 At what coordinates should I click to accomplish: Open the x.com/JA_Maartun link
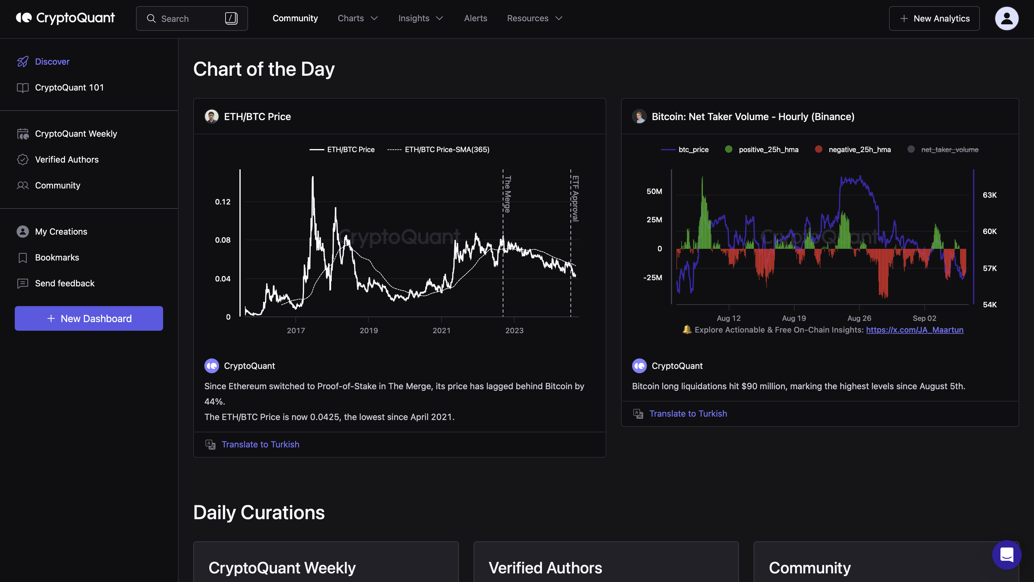(914, 330)
